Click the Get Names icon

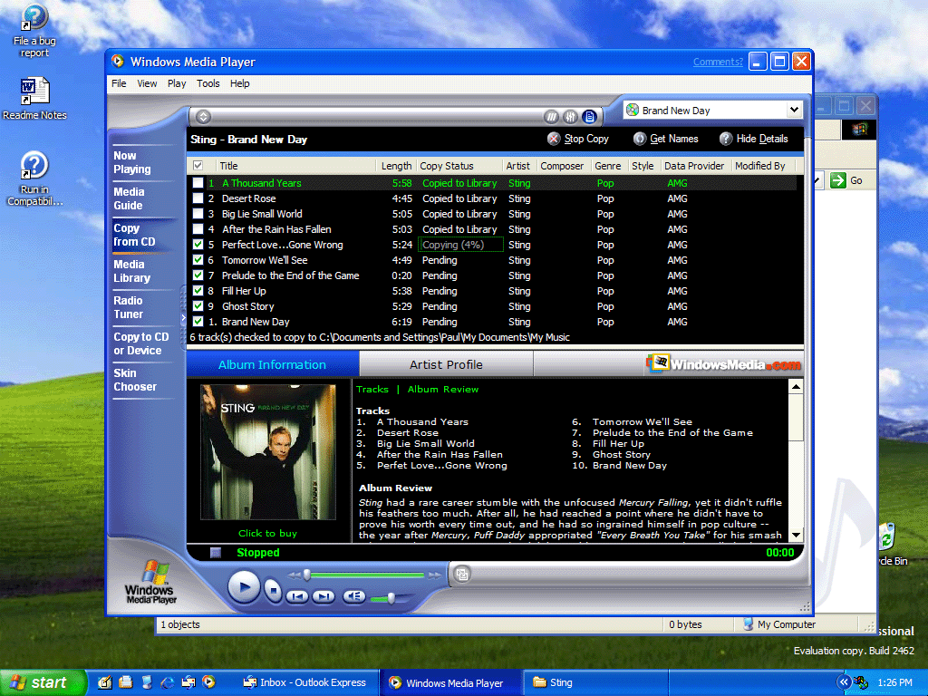pyautogui.click(x=640, y=139)
